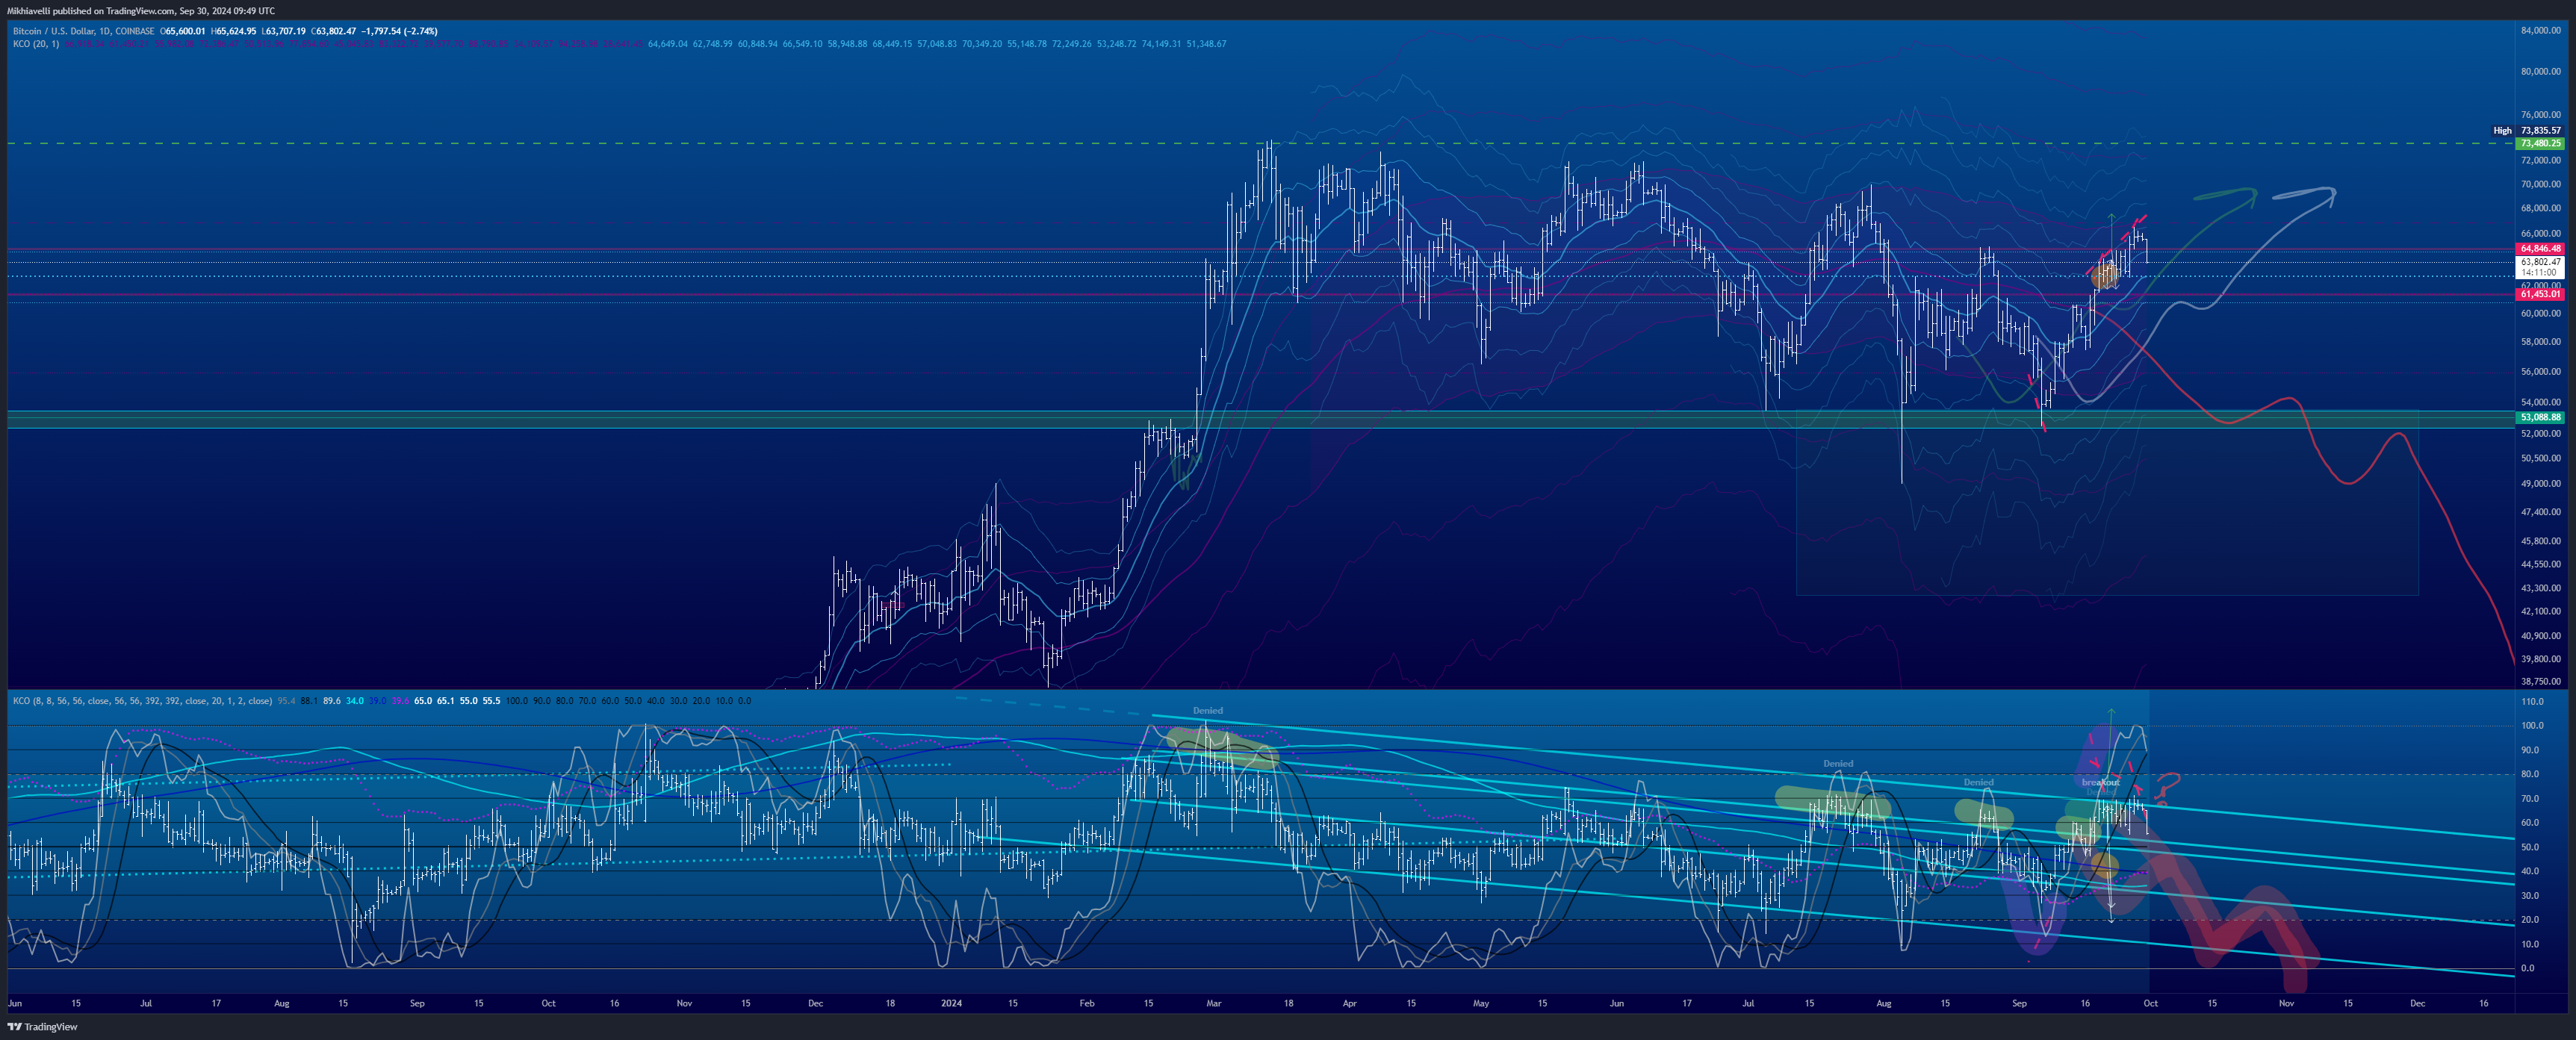This screenshot has height=1040, width=2576.
Task: Click the 110.0 tick on oscillator axis
Action: coord(2533,702)
